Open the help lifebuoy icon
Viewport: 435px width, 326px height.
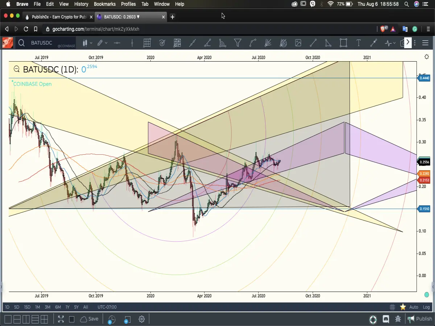[373, 319]
